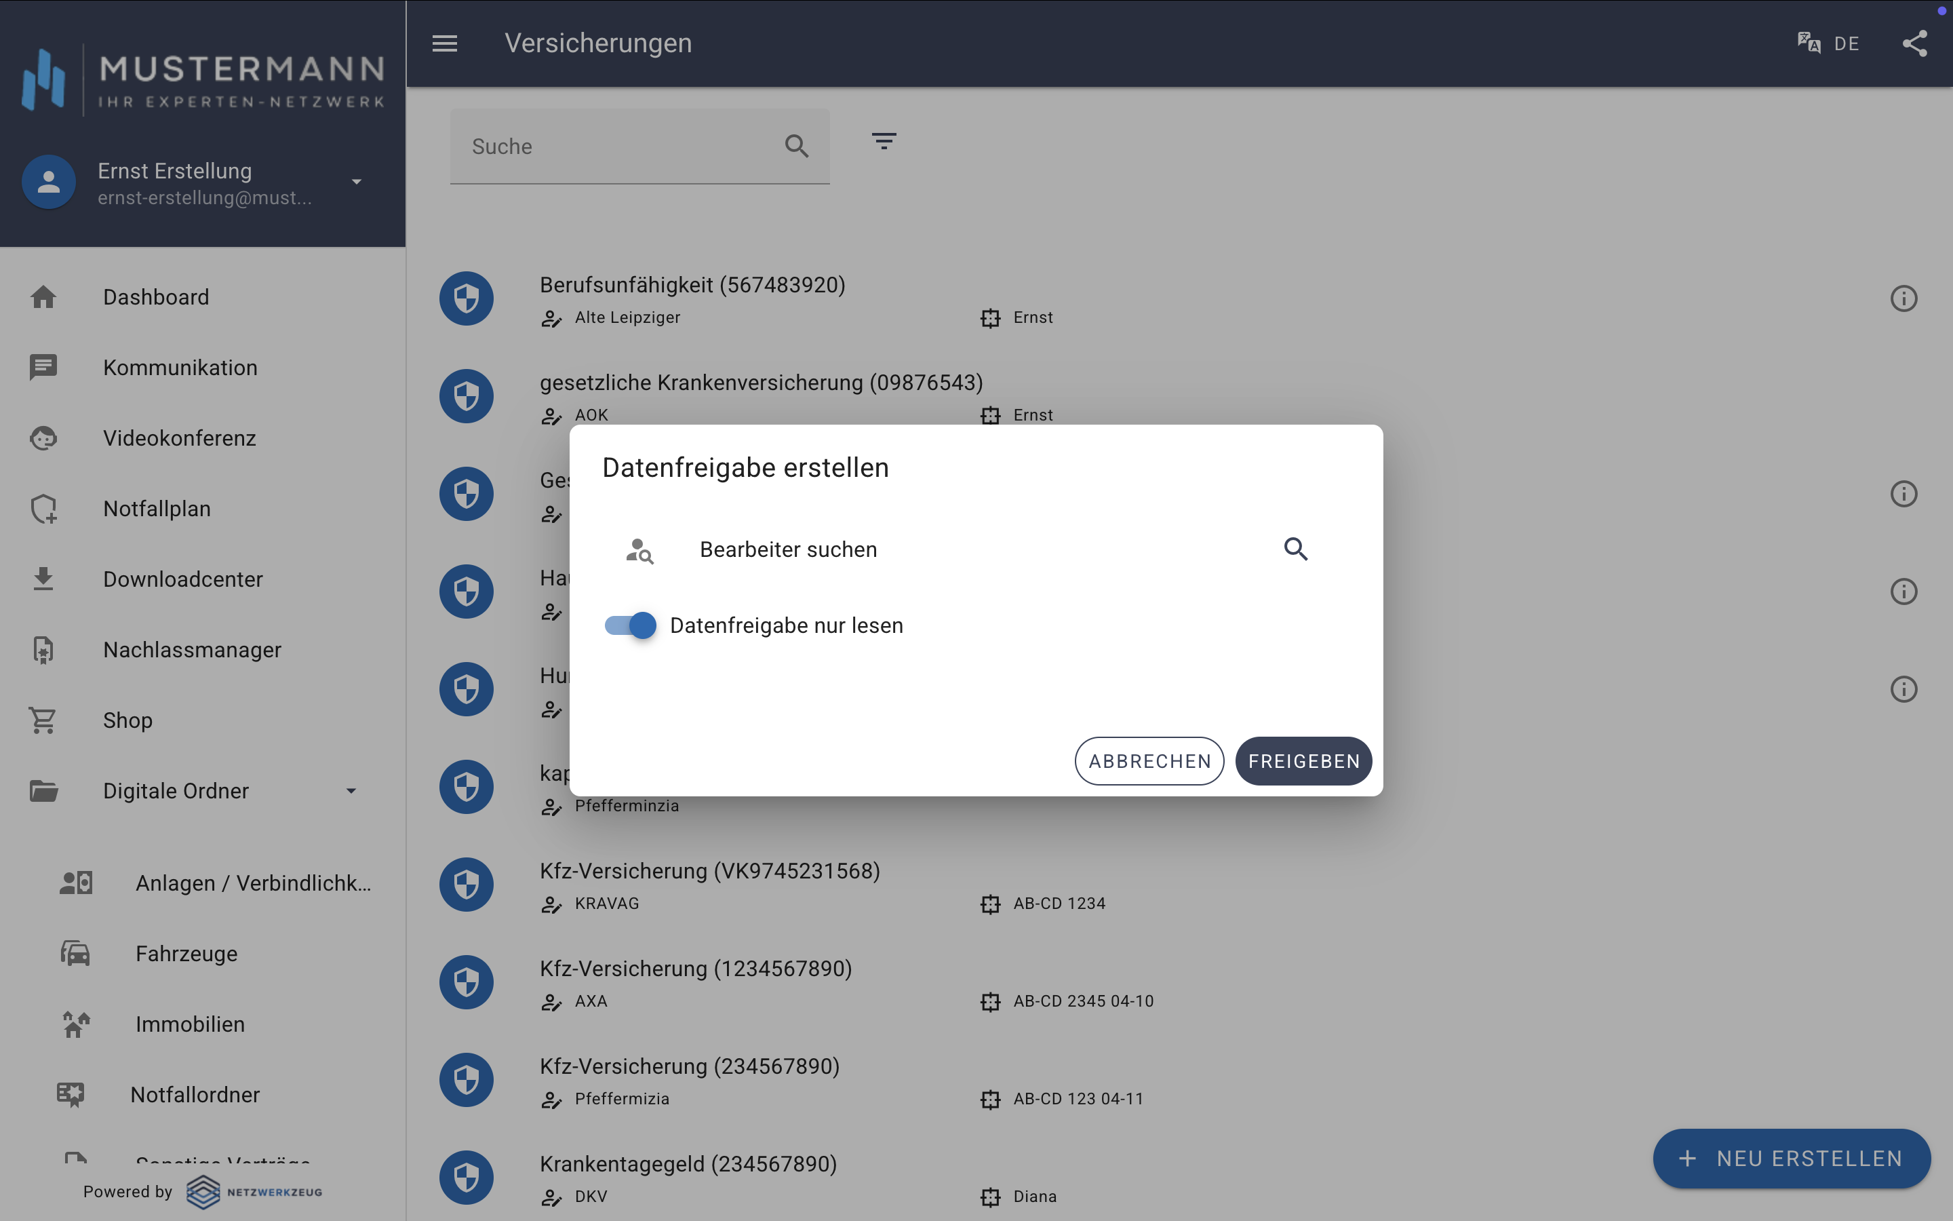Show info for Berufsunfähigkeit (567483920)
This screenshot has height=1221, width=1953.
coord(1903,298)
